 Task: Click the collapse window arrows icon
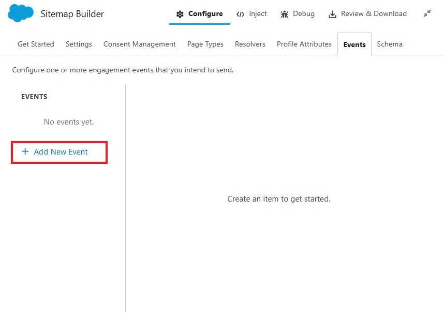[x=427, y=13]
